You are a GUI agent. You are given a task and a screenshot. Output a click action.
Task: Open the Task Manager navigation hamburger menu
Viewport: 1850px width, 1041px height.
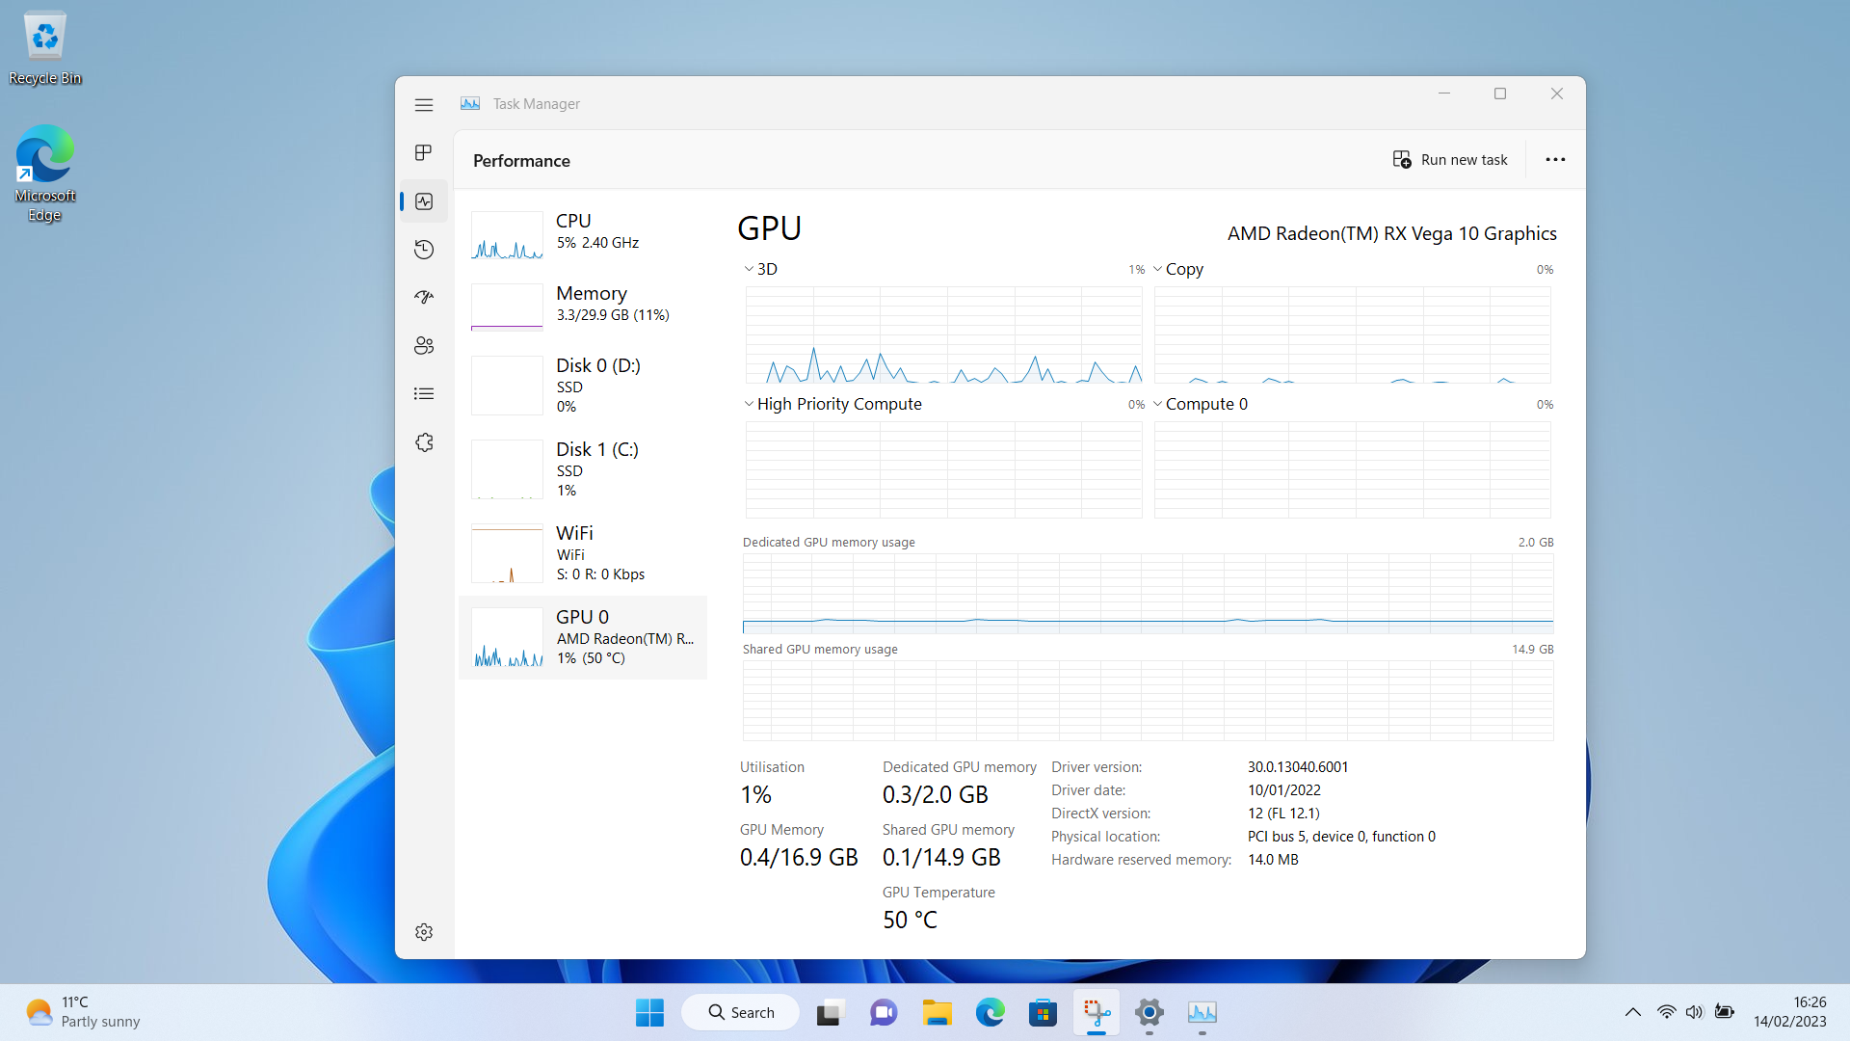coord(424,104)
